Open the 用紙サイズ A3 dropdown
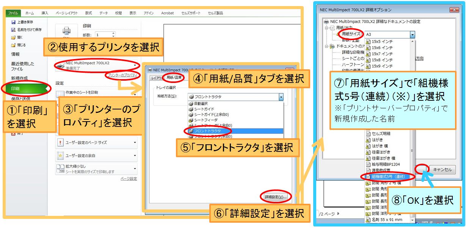Screen dimensions: 466x228 point(412,34)
